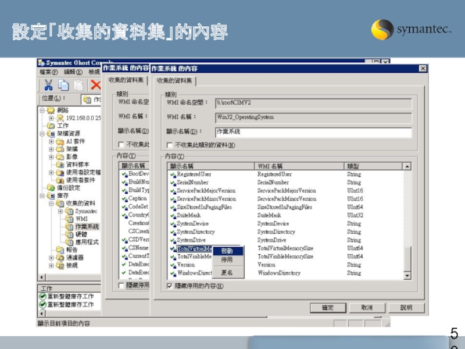The image size is (465, 349).
Task: Open the 檔案(F) menu
Action: (49, 72)
